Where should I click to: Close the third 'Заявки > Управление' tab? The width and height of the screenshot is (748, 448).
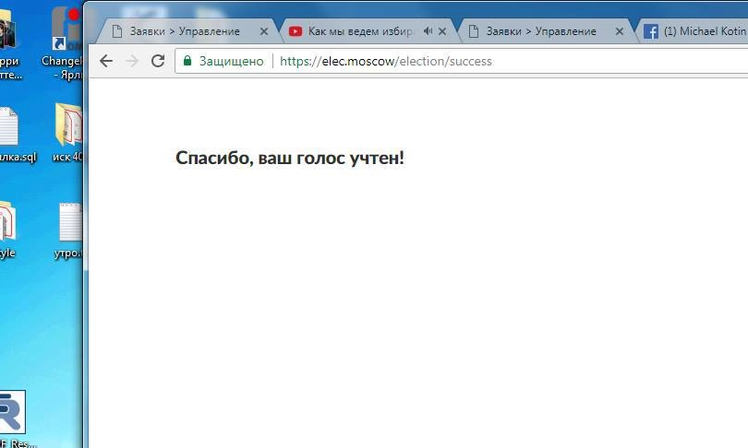coord(620,31)
